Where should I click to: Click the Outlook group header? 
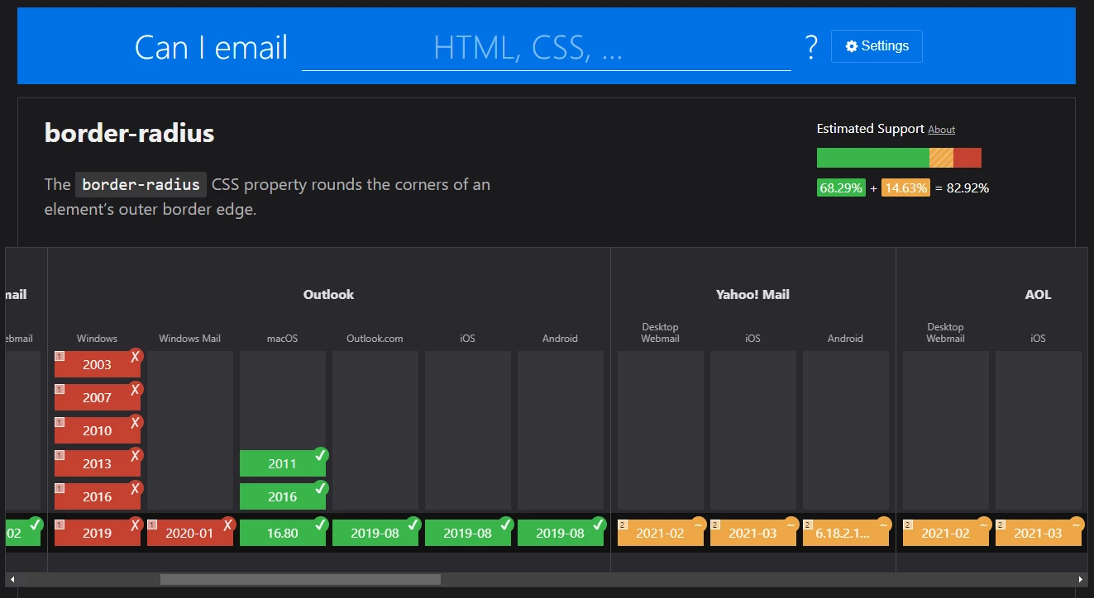point(328,295)
